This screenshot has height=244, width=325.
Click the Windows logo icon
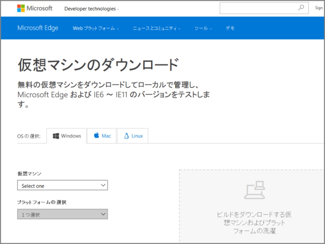(56, 136)
